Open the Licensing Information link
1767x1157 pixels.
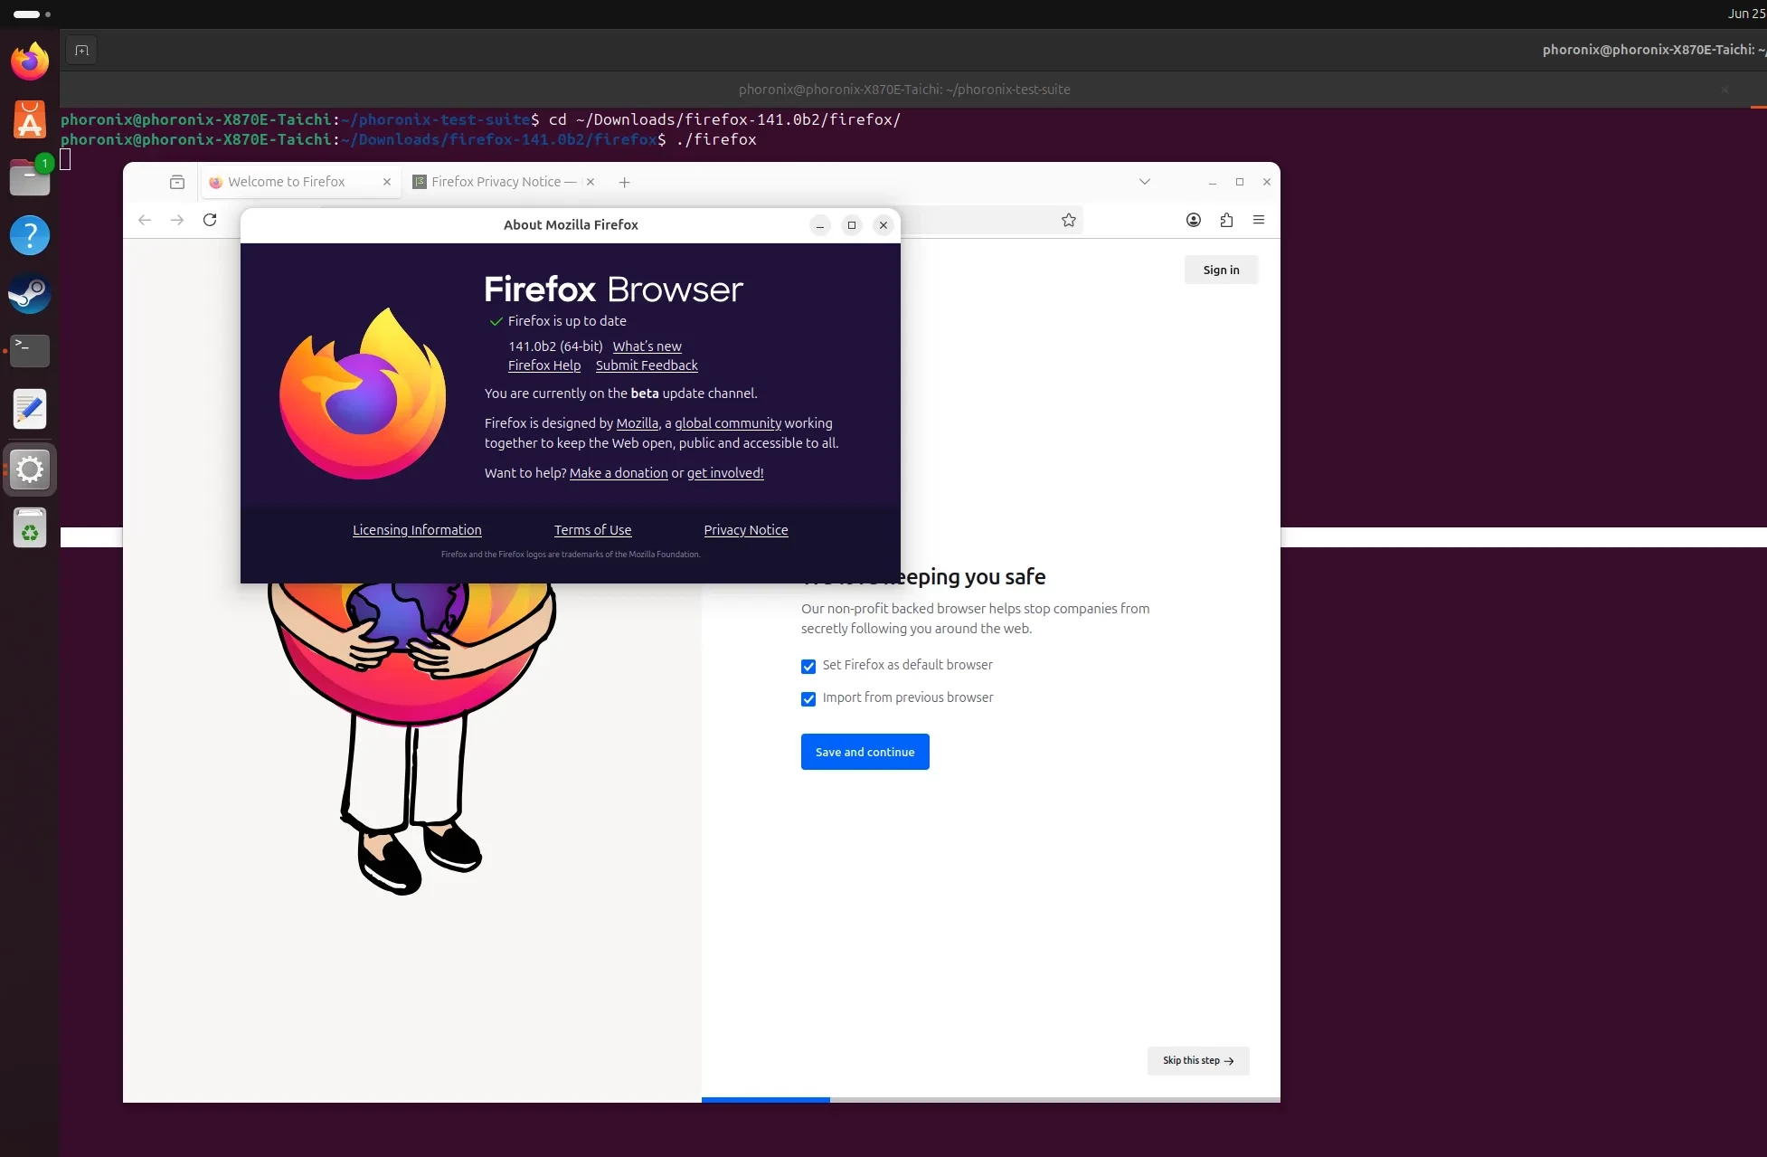point(417,530)
